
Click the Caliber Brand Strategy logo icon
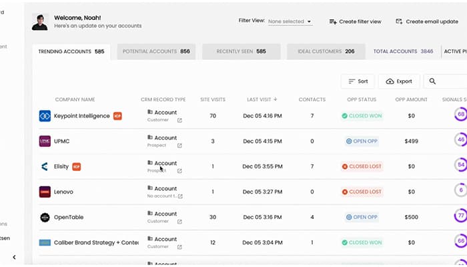45,242
